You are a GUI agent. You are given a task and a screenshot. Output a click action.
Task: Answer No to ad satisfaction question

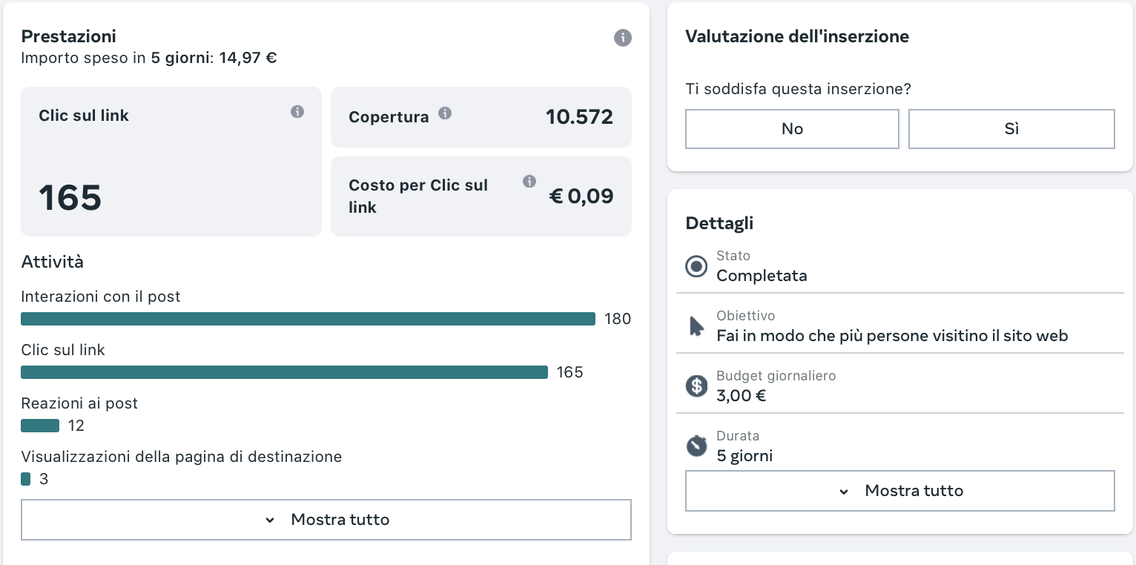pyautogui.click(x=792, y=129)
